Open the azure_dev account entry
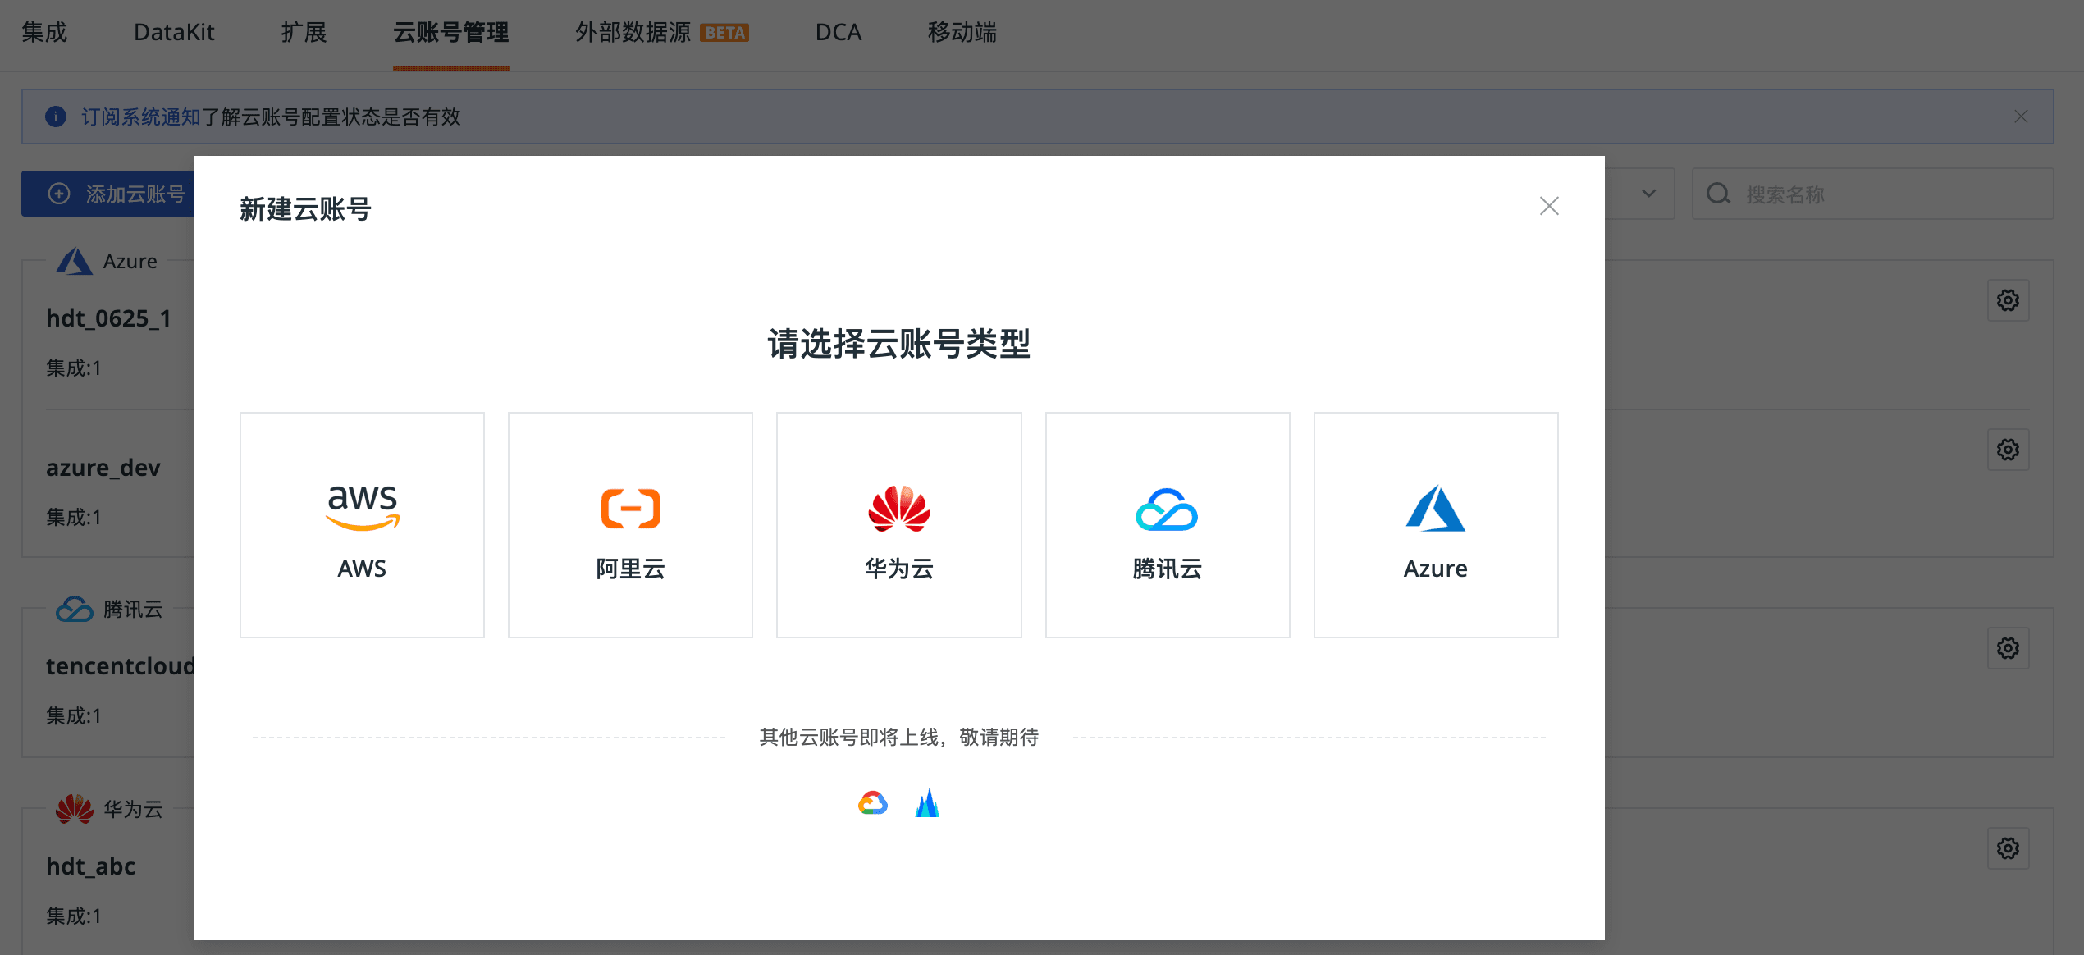2084x955 pixels. [x=103, y=468]
